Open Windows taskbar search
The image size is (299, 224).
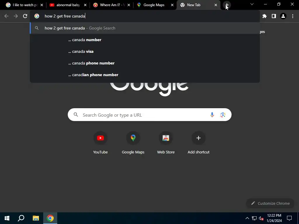coord(21,218)
